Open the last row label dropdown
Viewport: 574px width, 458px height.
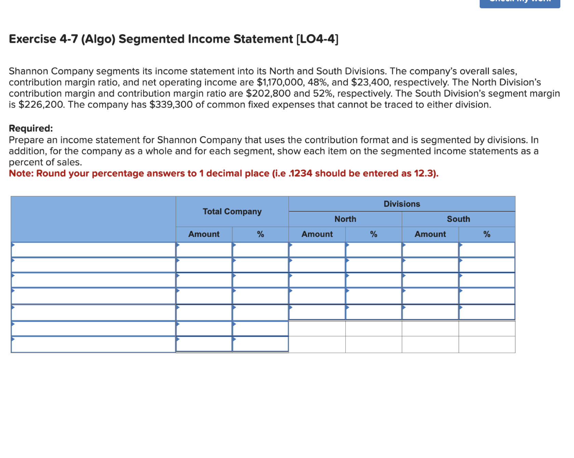click(92, 343)
